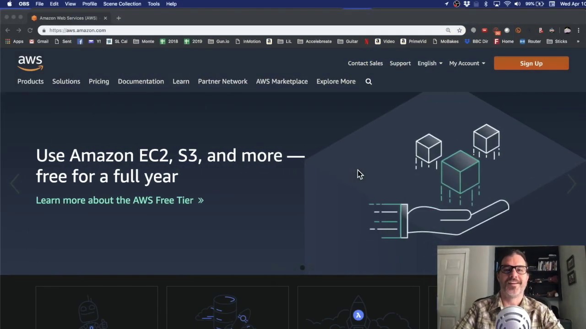The height and width of the screenshot is (329, 586).
Task: Show more bookmarks with the chevron
Action: click(x=578, y=41)
